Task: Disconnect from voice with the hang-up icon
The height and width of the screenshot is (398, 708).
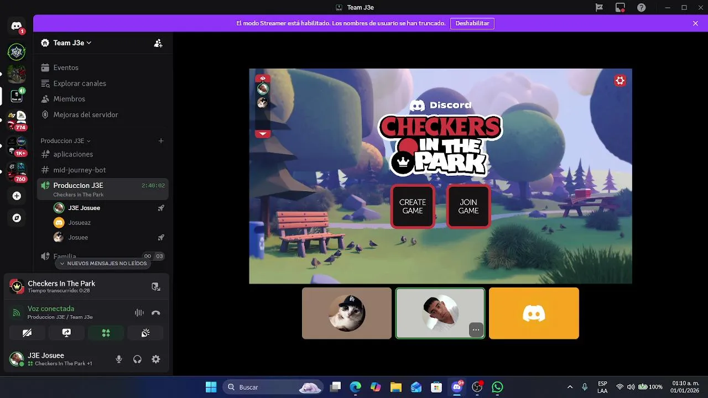Action: click(156, 313)
